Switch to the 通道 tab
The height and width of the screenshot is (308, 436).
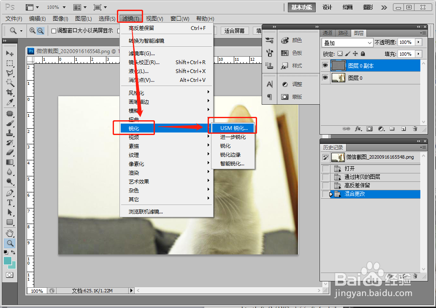coord(328,33)
